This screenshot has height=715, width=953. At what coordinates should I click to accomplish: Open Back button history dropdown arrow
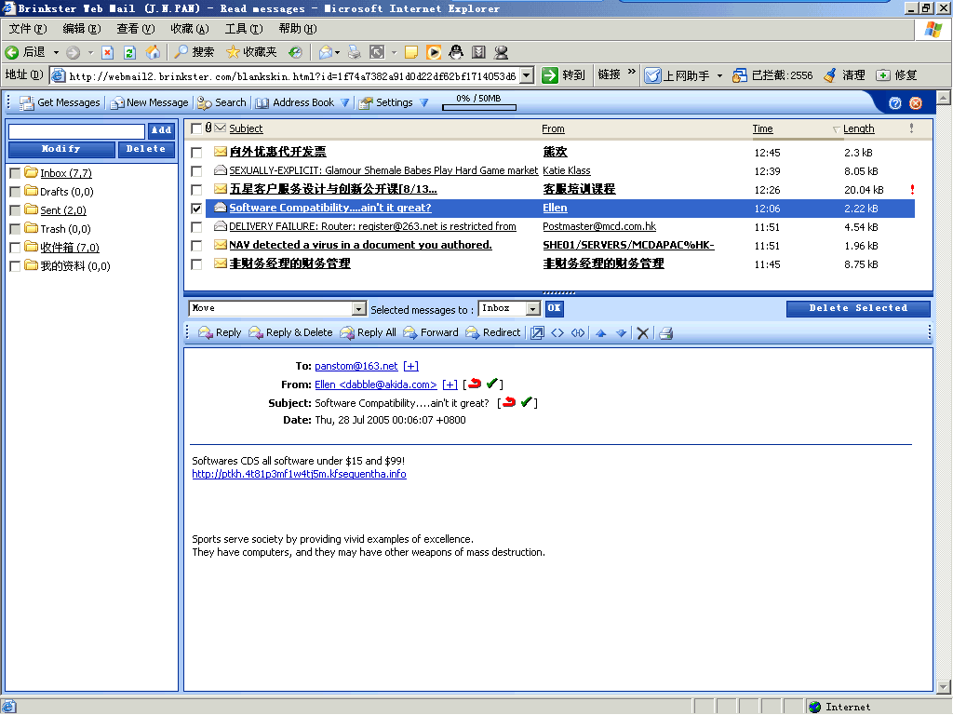(x=56, y=52)
